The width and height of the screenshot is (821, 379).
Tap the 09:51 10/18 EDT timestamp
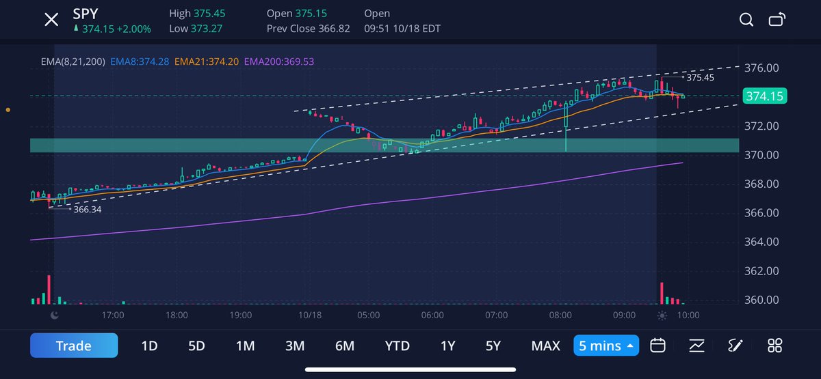[403, 29]
